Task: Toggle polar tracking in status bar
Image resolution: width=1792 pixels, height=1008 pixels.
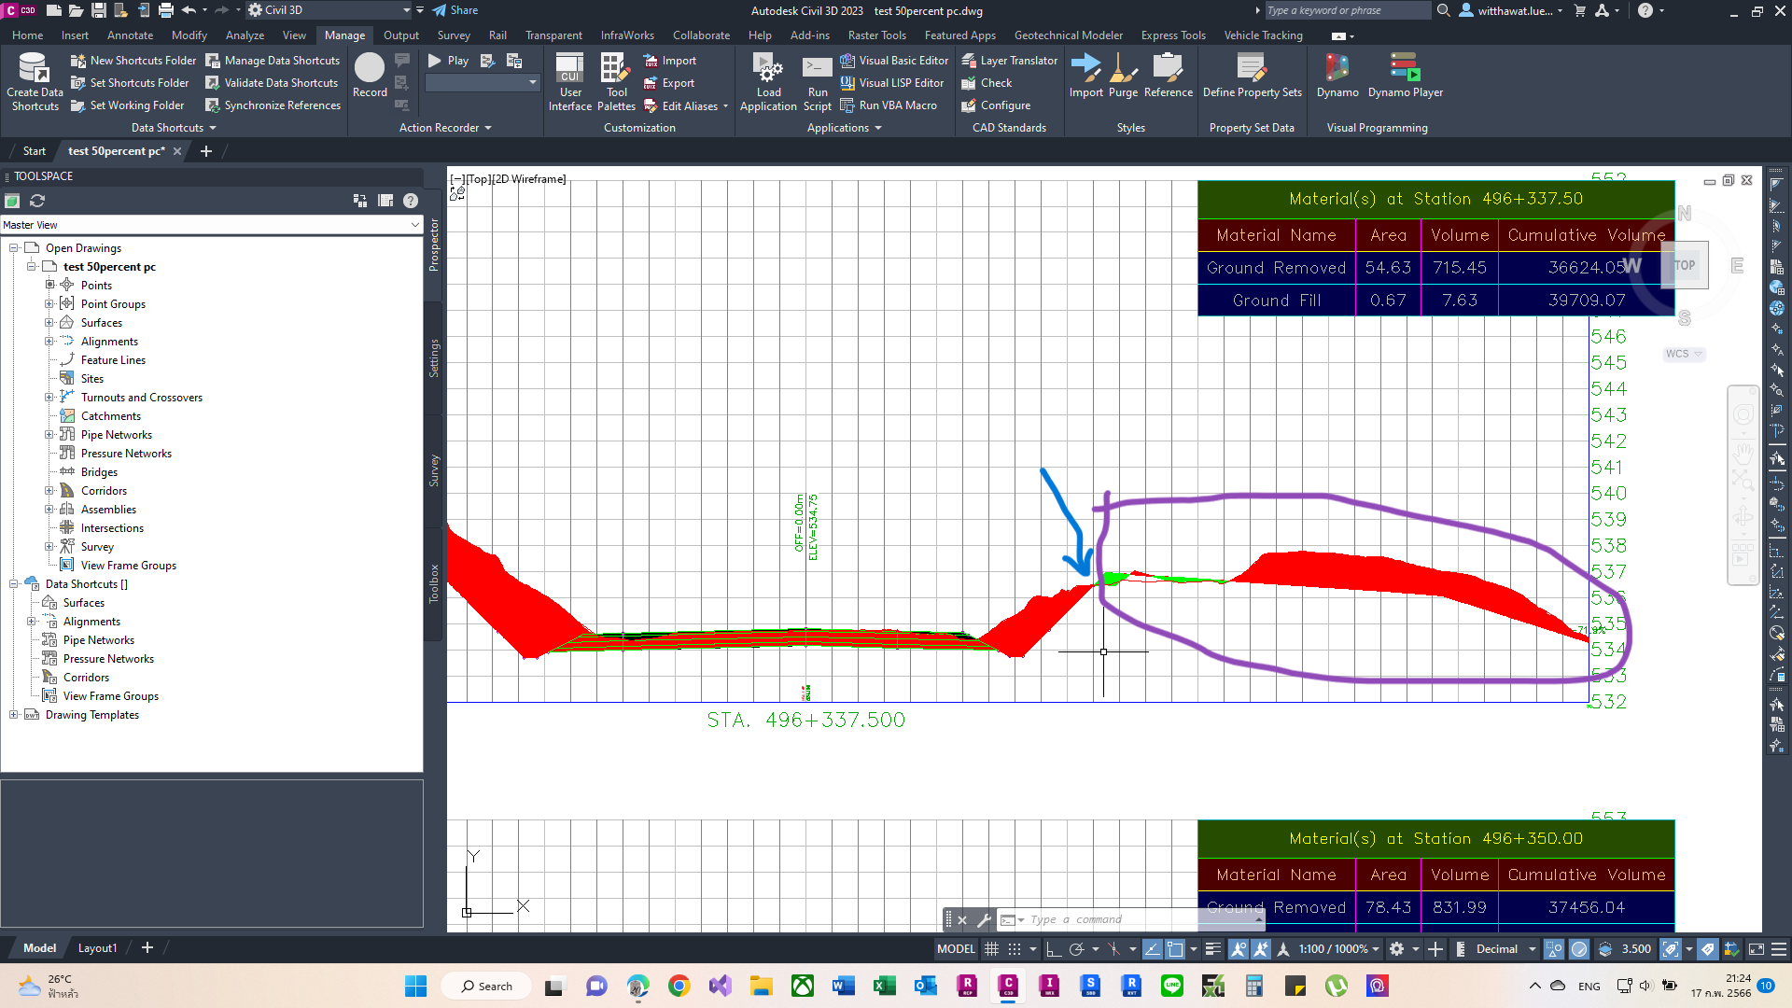Action: tap(1076, 949)
